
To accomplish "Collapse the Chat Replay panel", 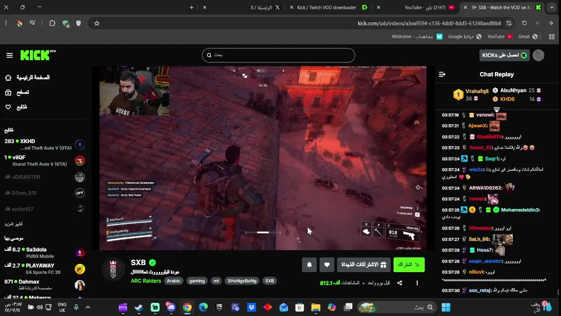I will click(x=442, y=75).
